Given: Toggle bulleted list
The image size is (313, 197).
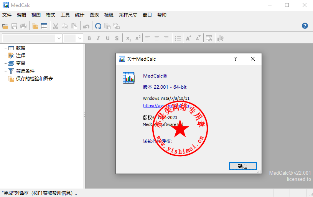Looking at the screenshot, I should click(178, 38).
